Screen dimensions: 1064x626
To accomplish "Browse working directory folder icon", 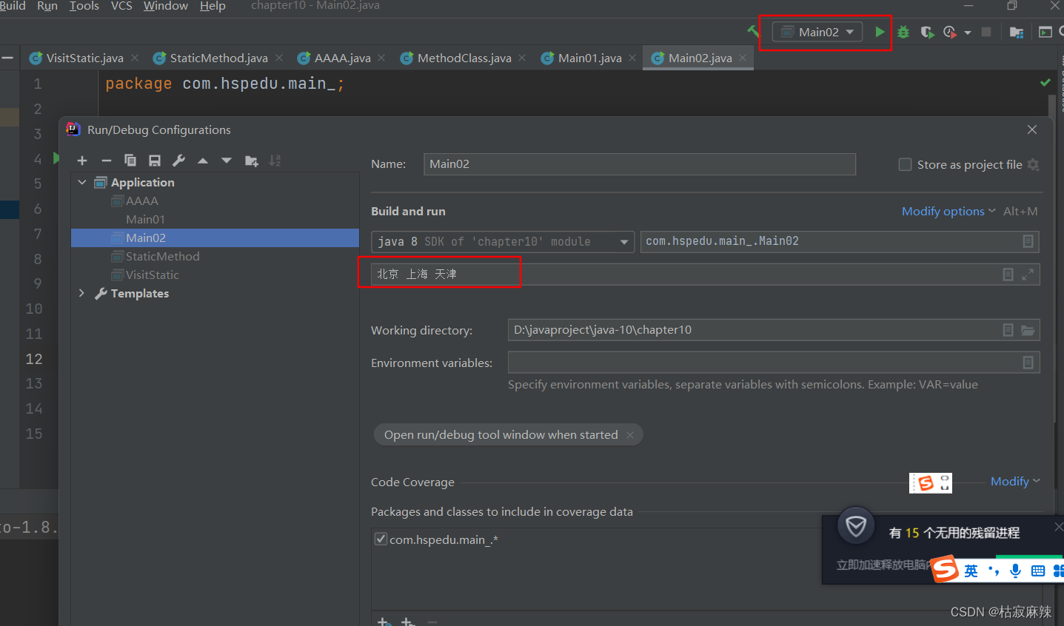I will click(x=1028, y=330).
